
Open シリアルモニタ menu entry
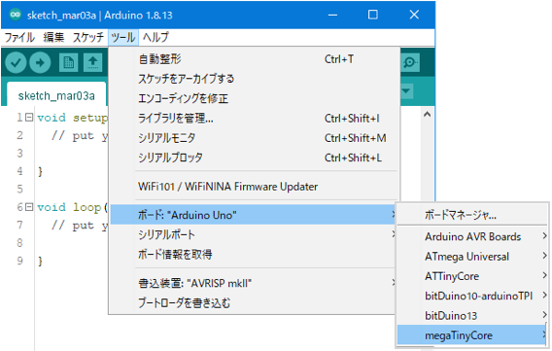[255, 138]
